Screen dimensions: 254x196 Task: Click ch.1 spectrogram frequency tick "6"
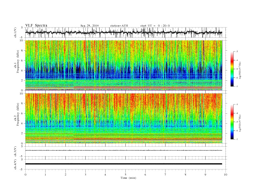point(22,61)
